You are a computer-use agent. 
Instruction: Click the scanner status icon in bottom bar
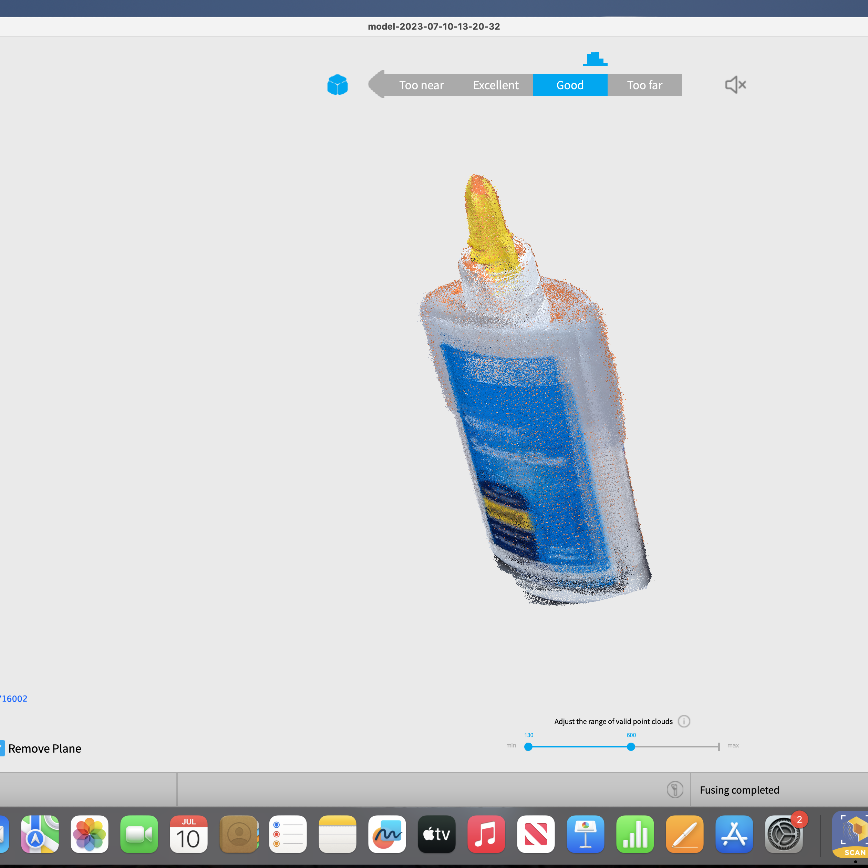[675, 789]
